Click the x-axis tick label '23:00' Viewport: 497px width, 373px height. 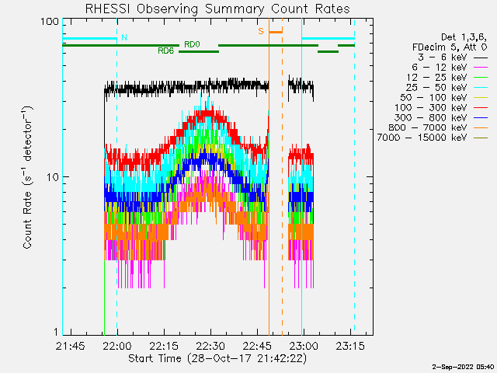(304, 346)
